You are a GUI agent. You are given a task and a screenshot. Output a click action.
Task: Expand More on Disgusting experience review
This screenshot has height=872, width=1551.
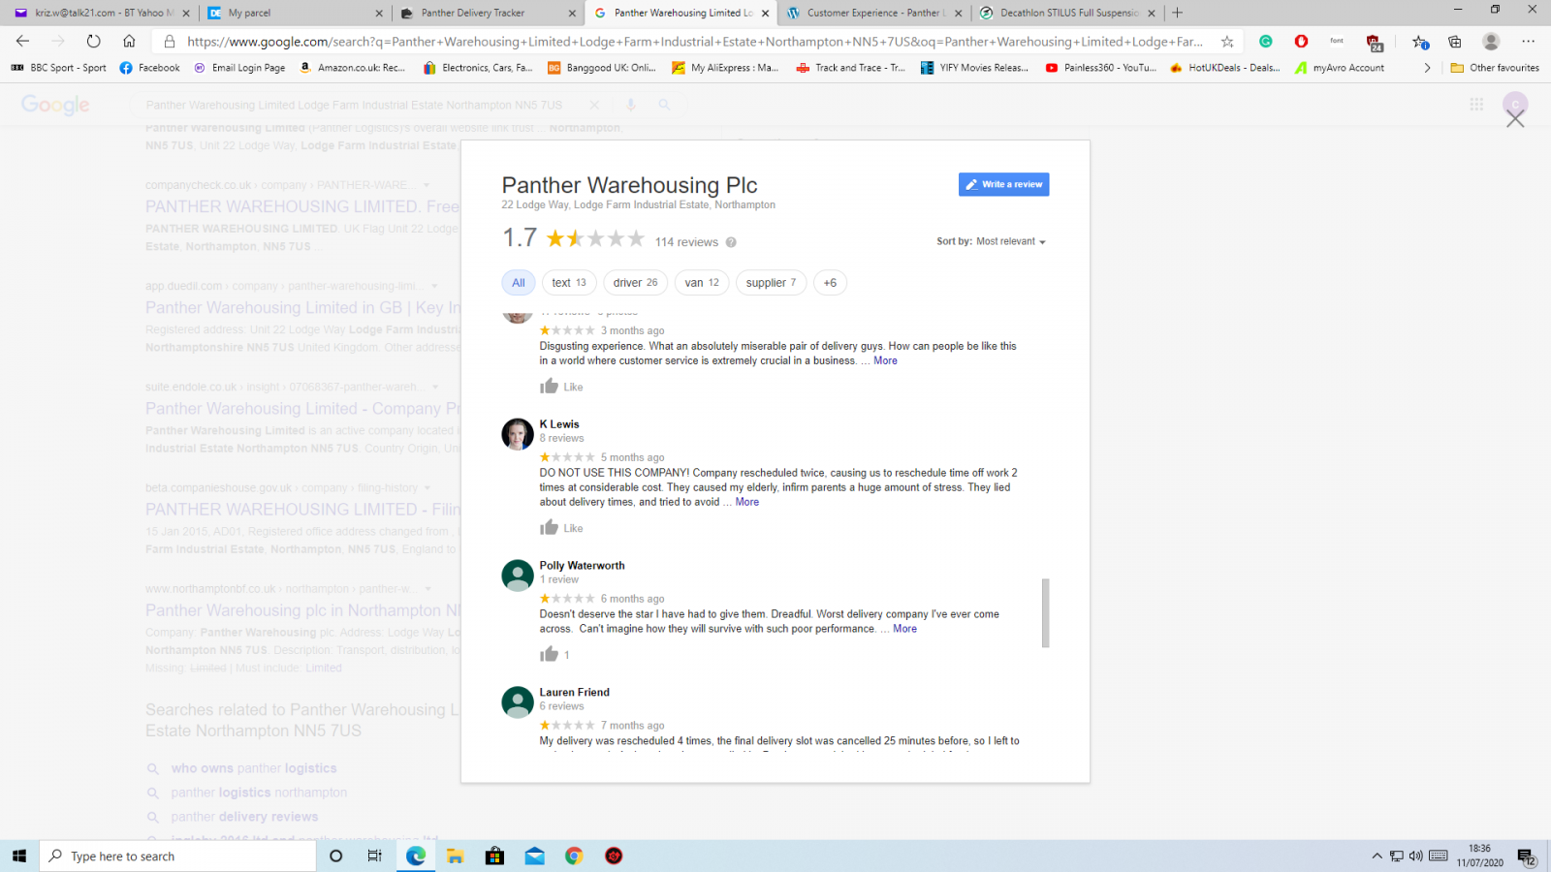point(885,360)
